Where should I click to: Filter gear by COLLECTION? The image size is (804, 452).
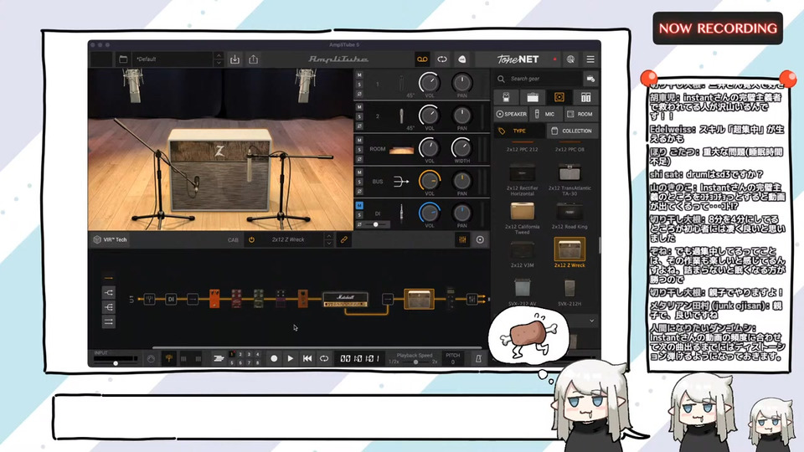tap(572, 131)
